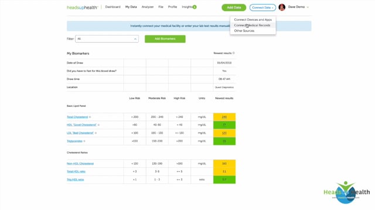Open the Profile nav item

172,7
